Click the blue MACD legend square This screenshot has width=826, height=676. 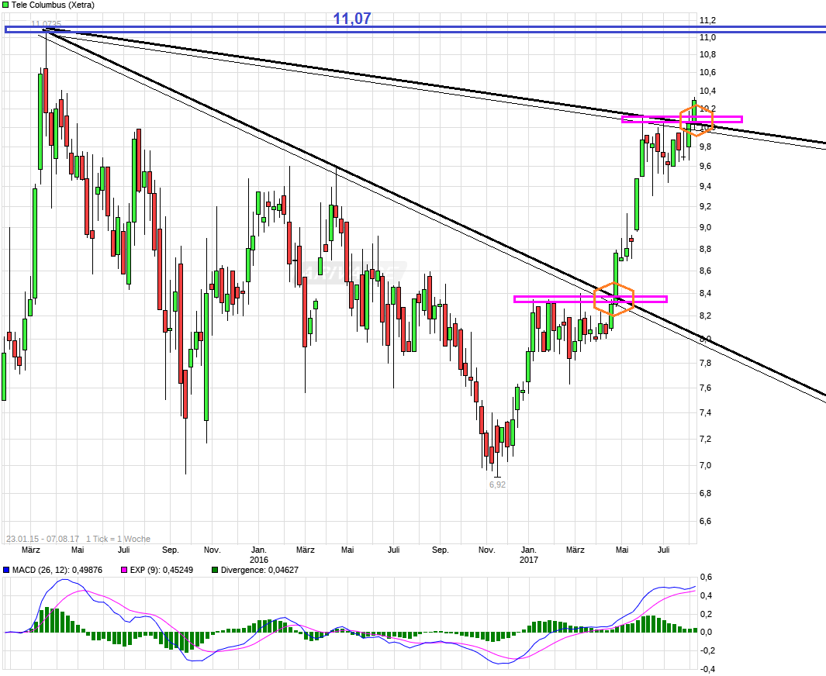(x=5, y=570)
